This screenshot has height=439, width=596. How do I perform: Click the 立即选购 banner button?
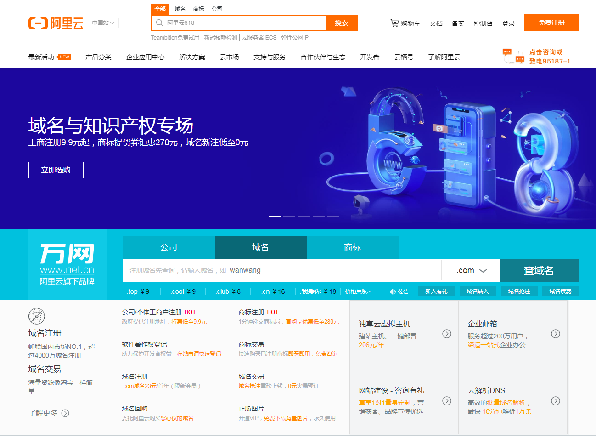tap(56, 170)
